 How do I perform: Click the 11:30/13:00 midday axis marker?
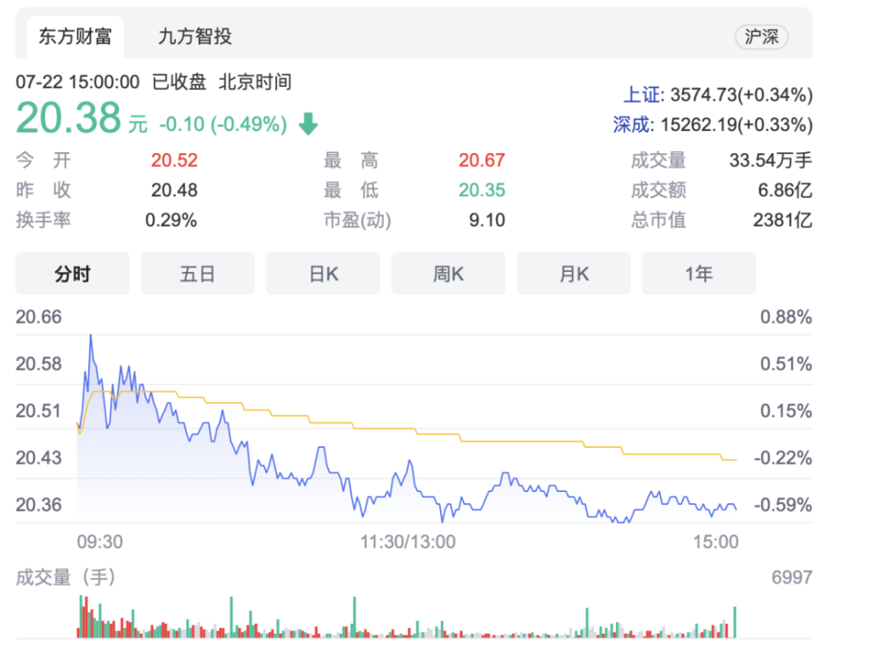(408, 542)
